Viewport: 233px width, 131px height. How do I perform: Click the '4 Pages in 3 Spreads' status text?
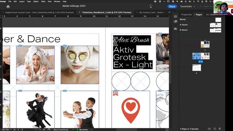pos(189,129)
